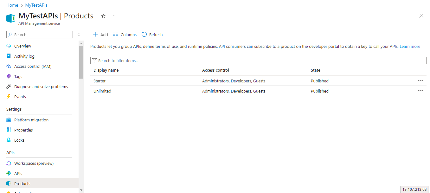Click the circular Refresh icon
The image size is (430, 193).
[144, 34]
